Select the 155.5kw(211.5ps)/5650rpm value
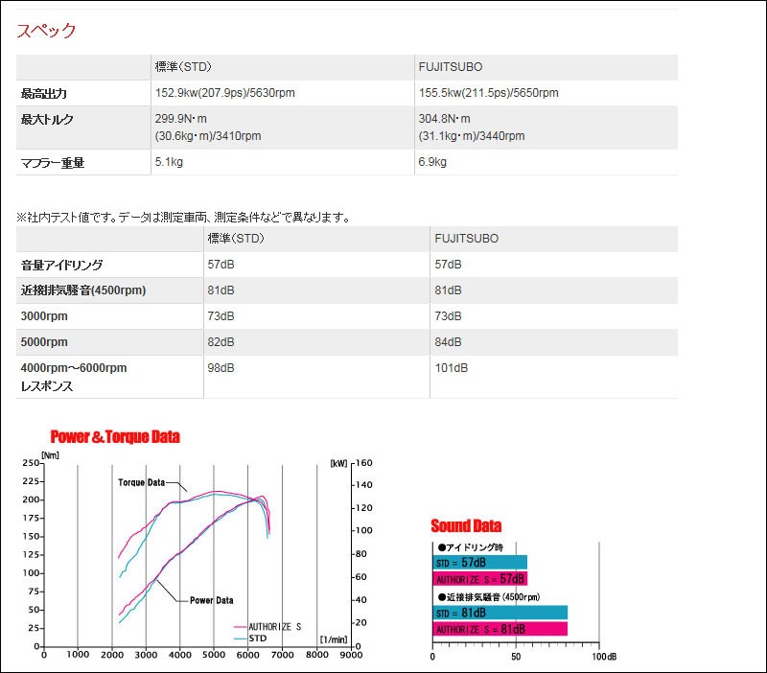The image size is (767, 673). pos(488,93)
